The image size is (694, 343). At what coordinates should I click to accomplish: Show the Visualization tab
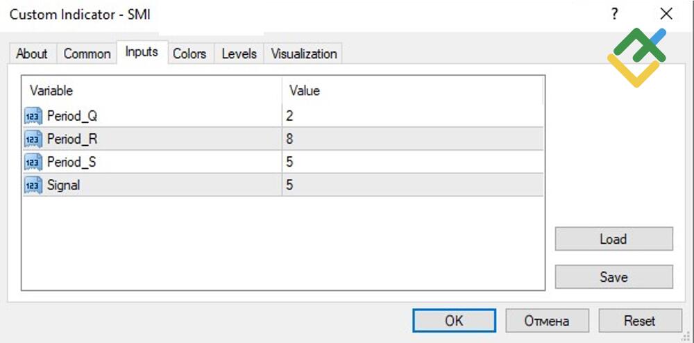[304, 53]
